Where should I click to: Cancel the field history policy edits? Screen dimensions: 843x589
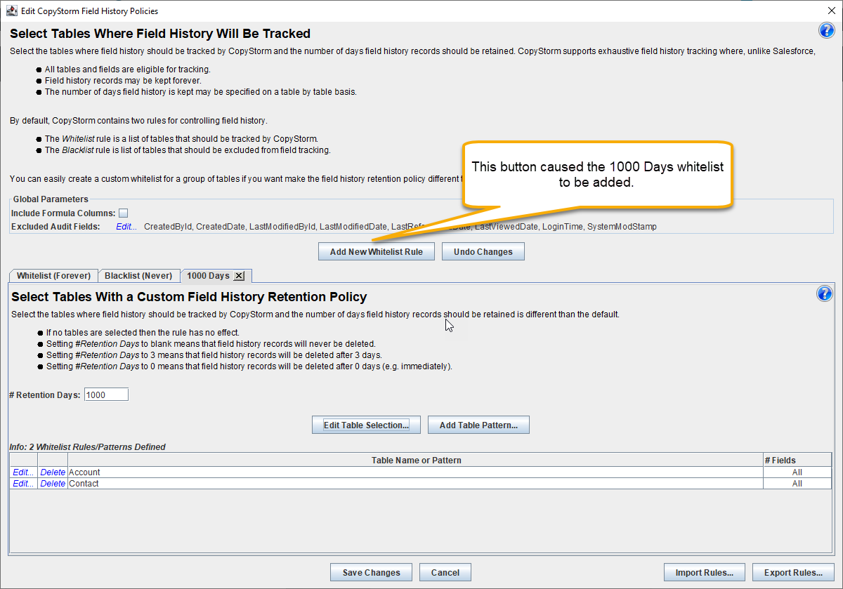click(x=445, y=572)
